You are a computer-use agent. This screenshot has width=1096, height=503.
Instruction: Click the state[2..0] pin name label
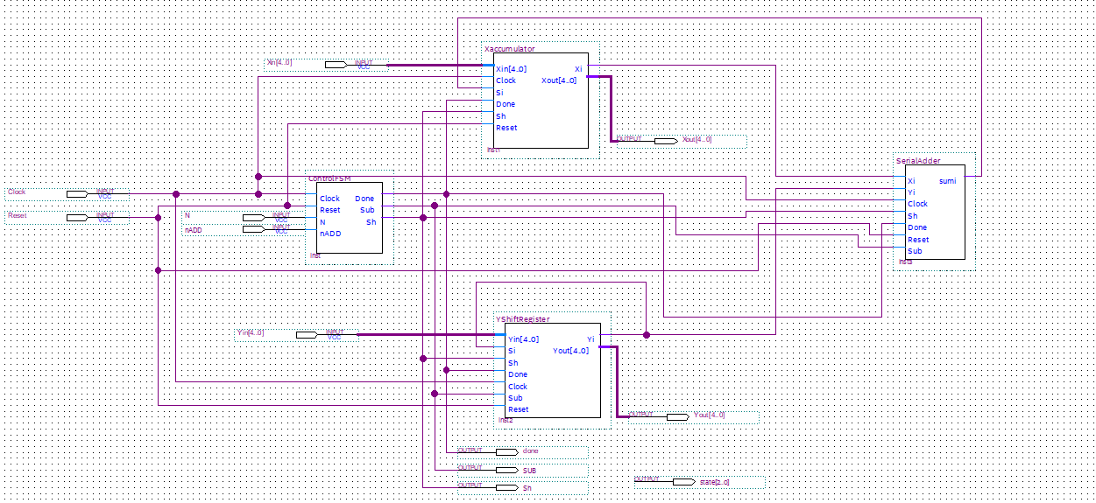tap(714, 482)
